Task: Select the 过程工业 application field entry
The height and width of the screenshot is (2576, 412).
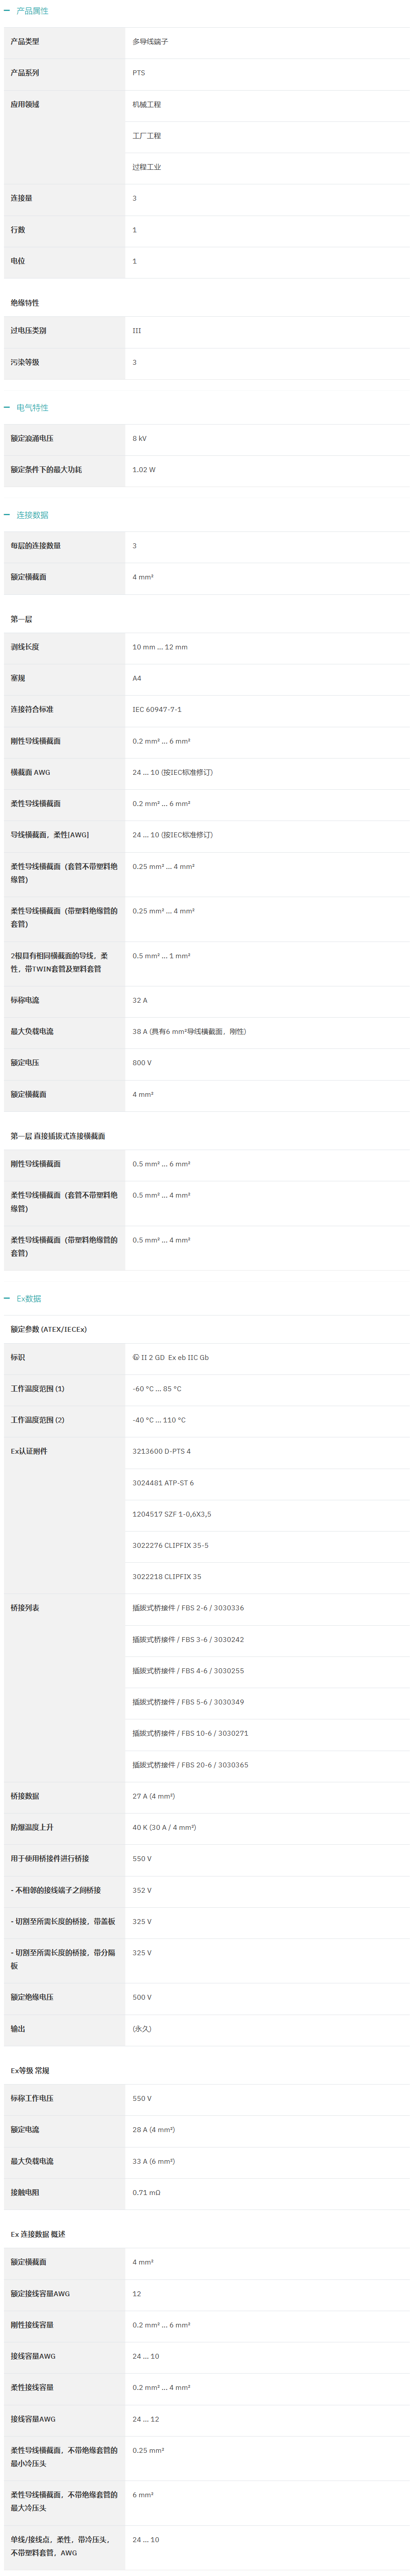Action: pos(147,167)
